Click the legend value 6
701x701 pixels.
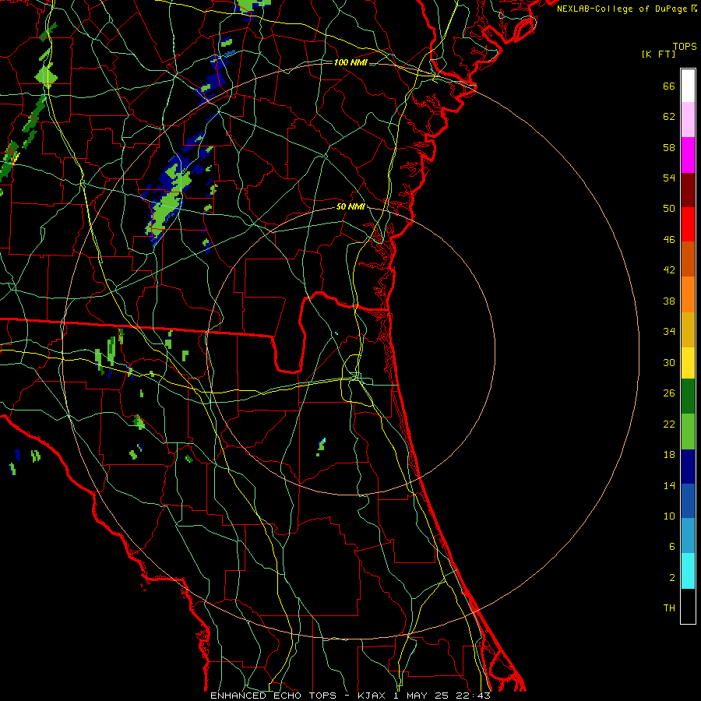(x=672, y=547)
